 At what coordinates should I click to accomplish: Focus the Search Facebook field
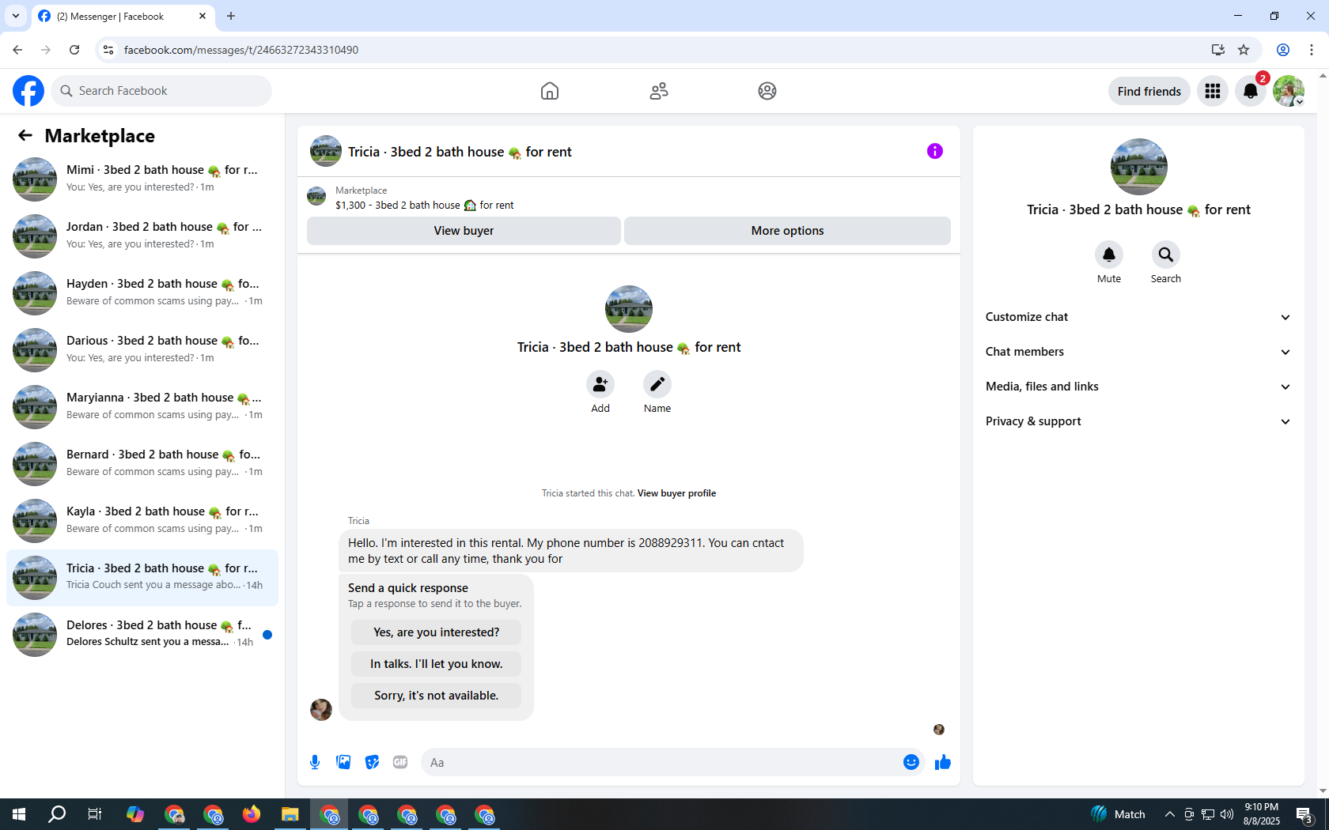161,91
